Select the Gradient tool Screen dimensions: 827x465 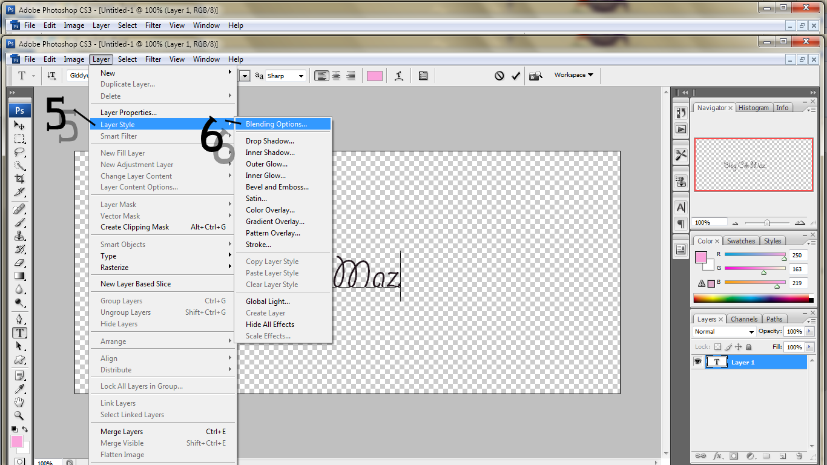click(19, 275)
